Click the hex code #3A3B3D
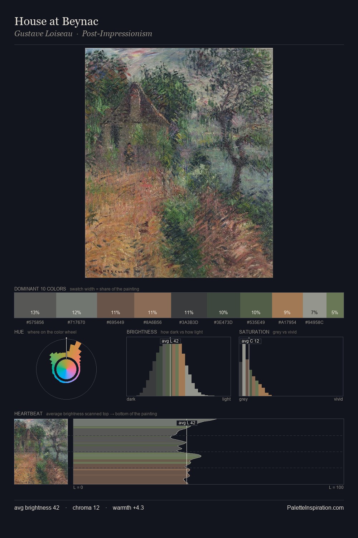This screenshot has width=358, height=538. pyautogui.click(x=189, y=322)
